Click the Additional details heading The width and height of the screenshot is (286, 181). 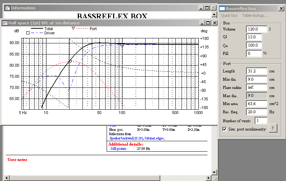click(126, 144)
